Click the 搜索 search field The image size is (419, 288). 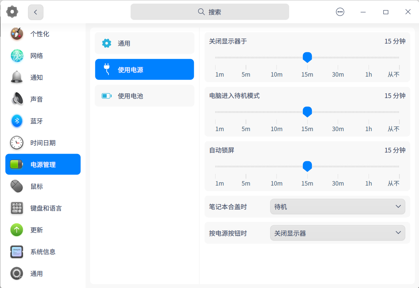(210, 12)
